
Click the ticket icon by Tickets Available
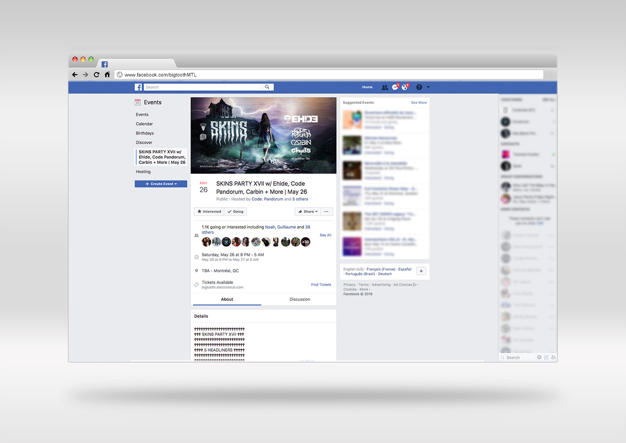click(x=196, y=285)
